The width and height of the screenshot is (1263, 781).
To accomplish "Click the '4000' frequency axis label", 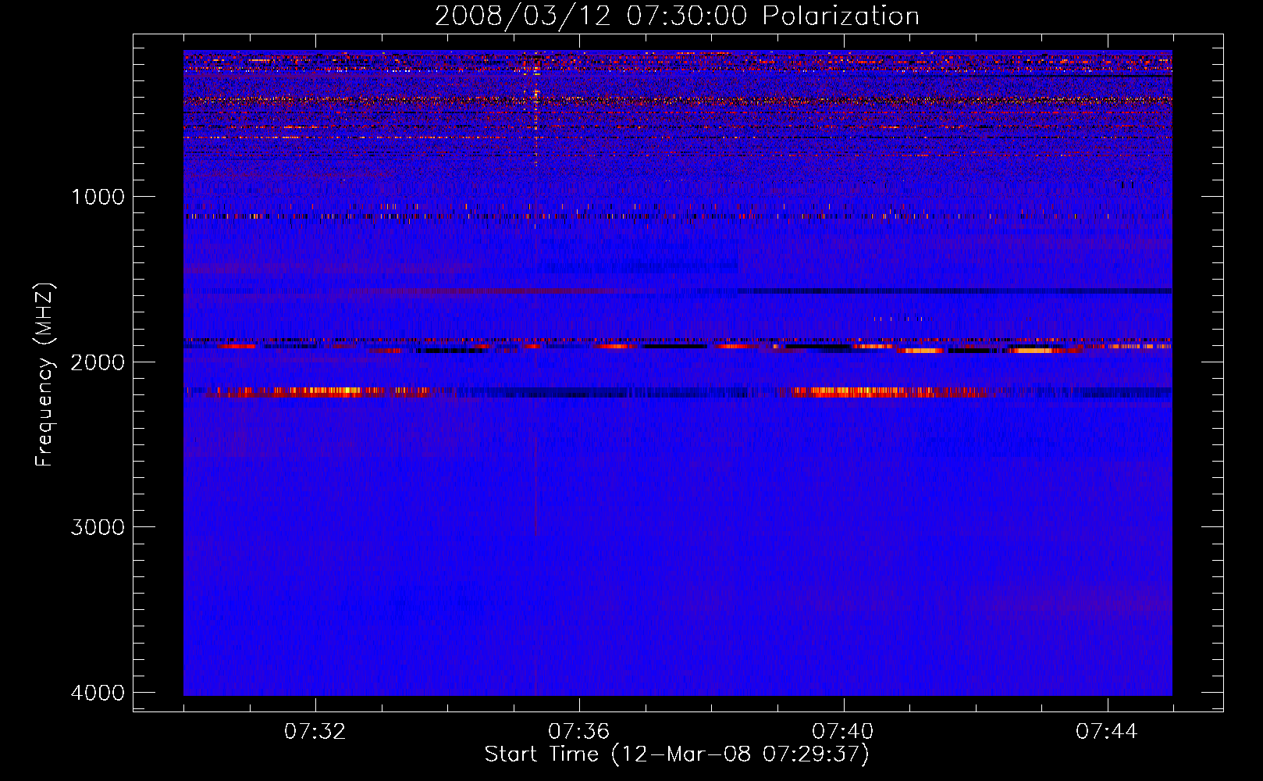I will click(x=98, y=693).
